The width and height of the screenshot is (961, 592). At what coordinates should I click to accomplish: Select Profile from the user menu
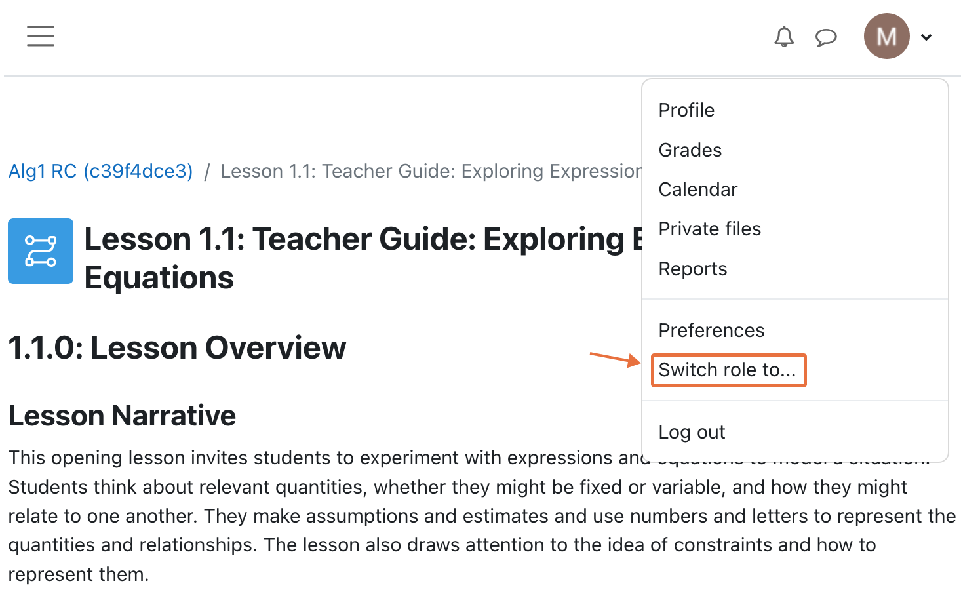click(x=686, y=110)
